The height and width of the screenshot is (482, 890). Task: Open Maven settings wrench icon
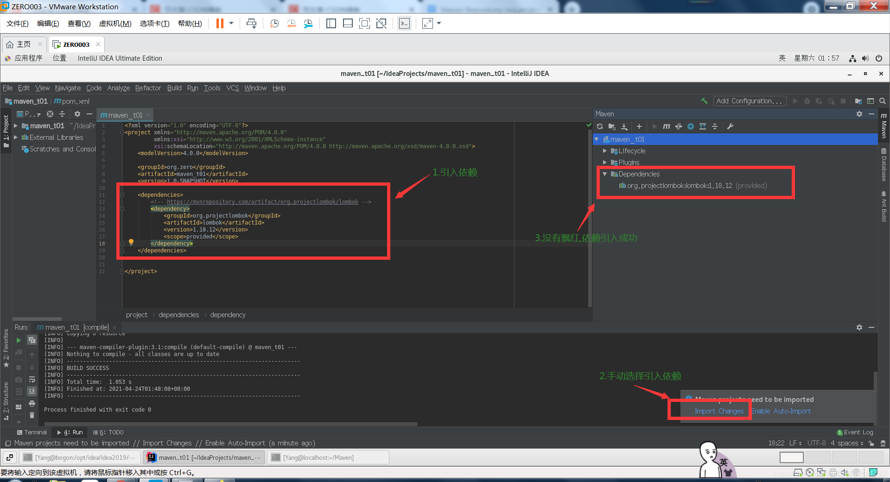click(730, 126)
